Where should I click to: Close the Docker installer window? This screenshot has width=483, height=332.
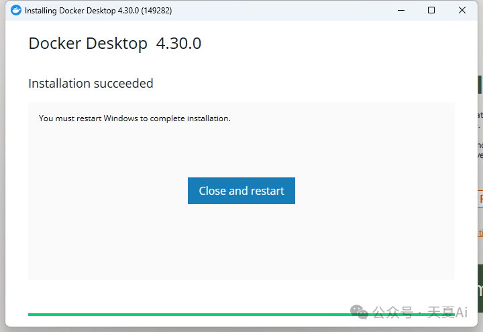click(462, 11)
